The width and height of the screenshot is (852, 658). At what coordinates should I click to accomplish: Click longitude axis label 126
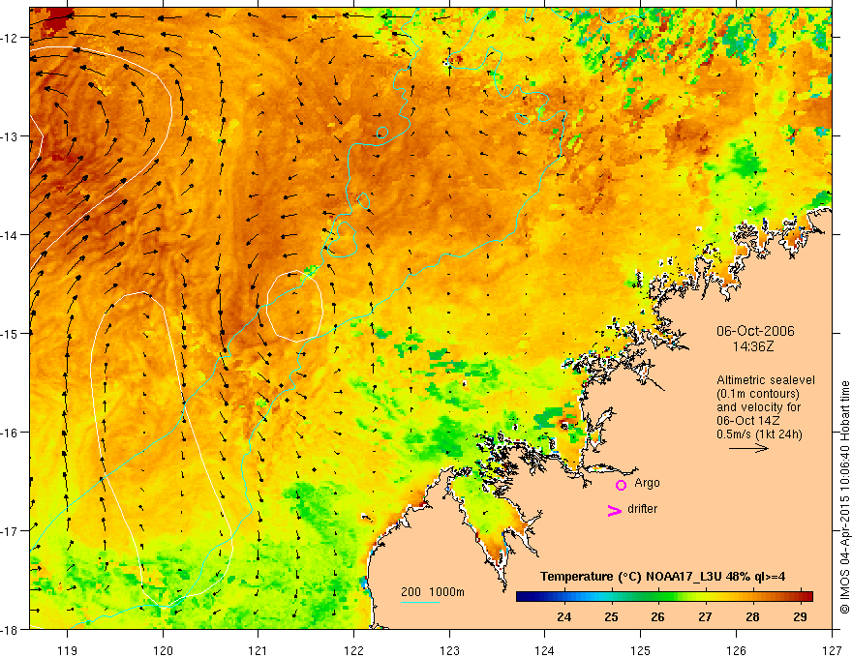click(x=736, y=650)
